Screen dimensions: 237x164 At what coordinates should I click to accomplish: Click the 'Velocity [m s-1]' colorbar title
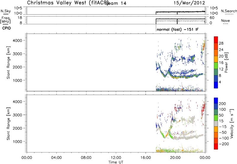[232, 123]
